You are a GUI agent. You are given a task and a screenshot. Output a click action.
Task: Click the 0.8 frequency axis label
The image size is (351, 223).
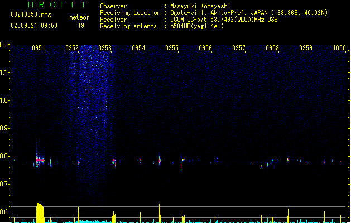point(4,156)
